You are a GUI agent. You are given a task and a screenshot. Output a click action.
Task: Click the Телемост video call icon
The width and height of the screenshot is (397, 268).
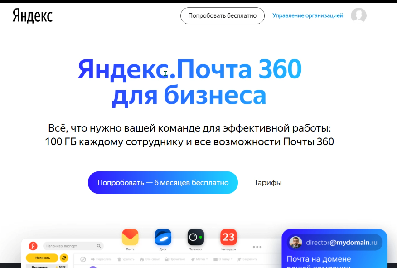(x=196, y=237)
